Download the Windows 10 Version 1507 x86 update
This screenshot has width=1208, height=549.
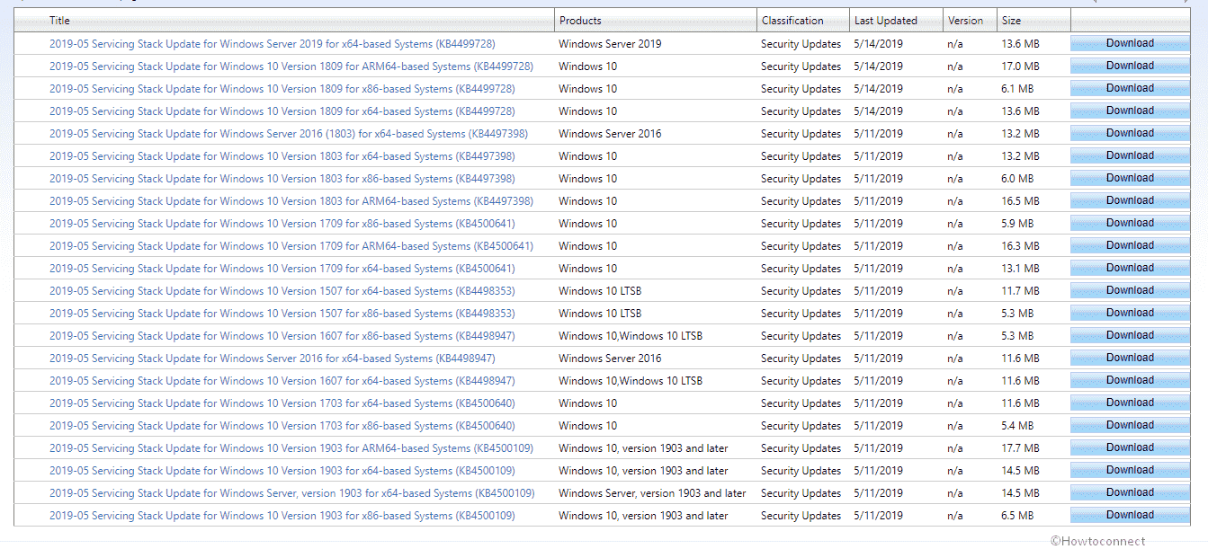point(1130,313)
